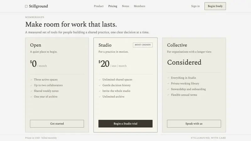Click 'For organisations with a longer view.'
This screenshot has width=251, height=141.
click(x=190, y=52)
